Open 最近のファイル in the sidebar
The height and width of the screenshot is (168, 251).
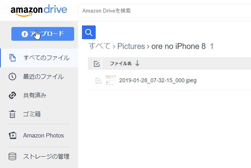[39, 77]
